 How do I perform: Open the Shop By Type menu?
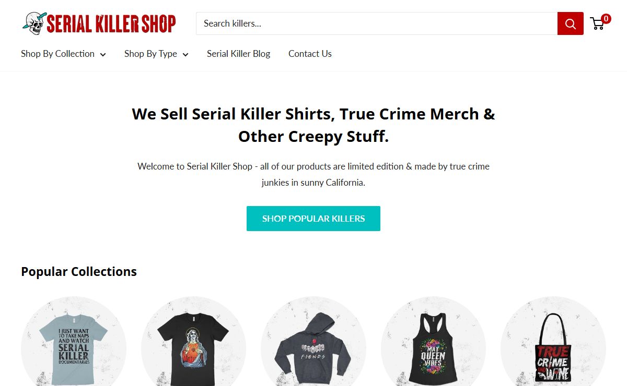pos(156,54)
